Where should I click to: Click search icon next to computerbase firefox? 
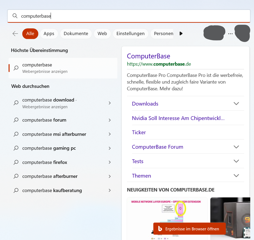click(16, 162)
